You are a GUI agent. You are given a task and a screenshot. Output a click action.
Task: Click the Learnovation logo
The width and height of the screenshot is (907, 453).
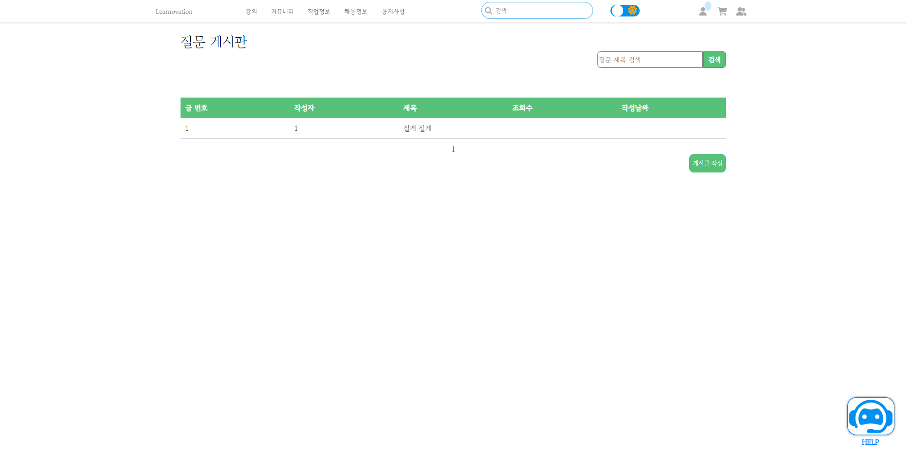click(x=174, y=11)
